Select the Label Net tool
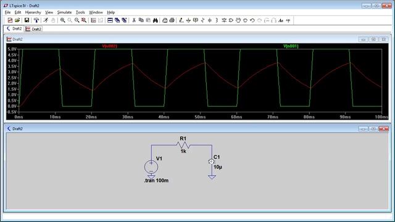 (x=196, y=20)
